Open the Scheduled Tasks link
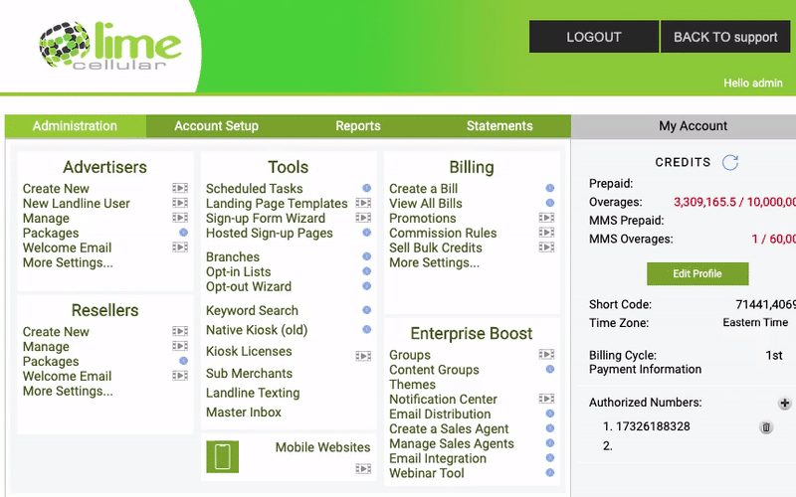This screenshot has width=796, height=497. point(255,189)
